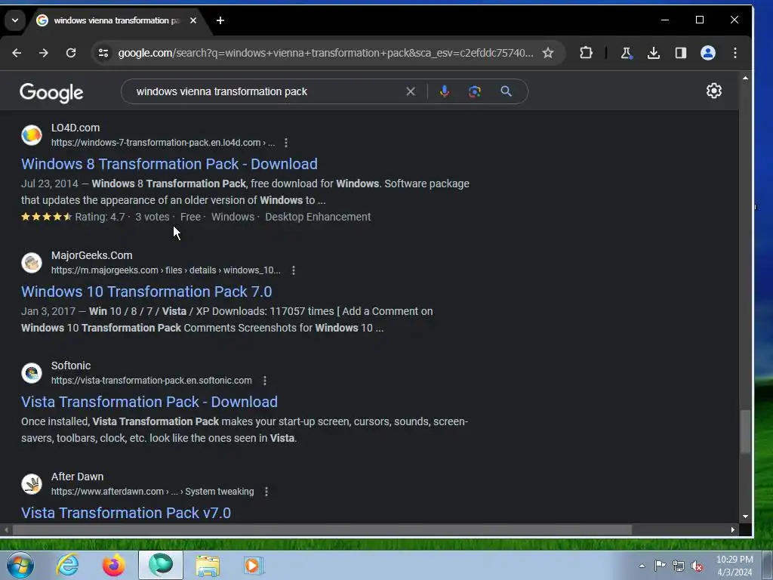Search by image with Lens icon
This screenshot has height=580, width=773.
[x=475, y=91]
